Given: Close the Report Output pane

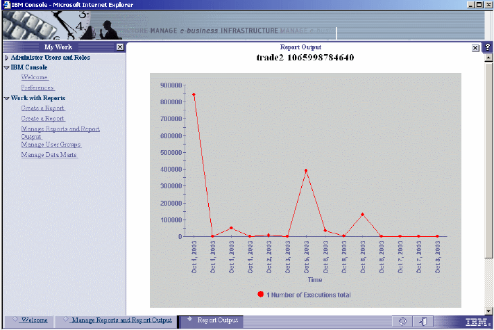Looking at the screenshot, I should [x=475, y=48].
